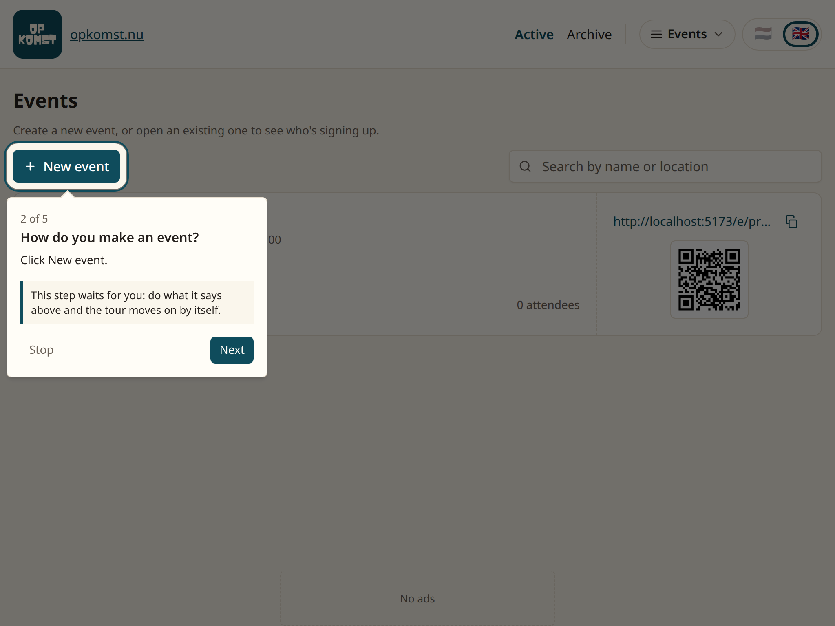Stop the guided tour
Image resolution: width=835 pixels, height=626 pixels.
coord(41,350)
